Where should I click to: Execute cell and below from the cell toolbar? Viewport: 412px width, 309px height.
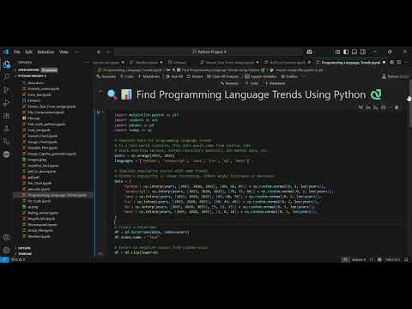tap(375, 107)
